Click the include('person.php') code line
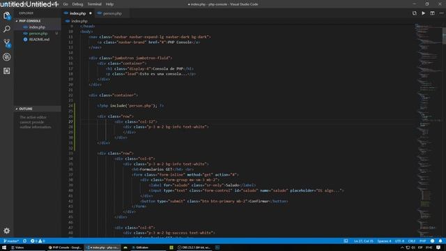 pyautogui.click(x=131, y=106)
